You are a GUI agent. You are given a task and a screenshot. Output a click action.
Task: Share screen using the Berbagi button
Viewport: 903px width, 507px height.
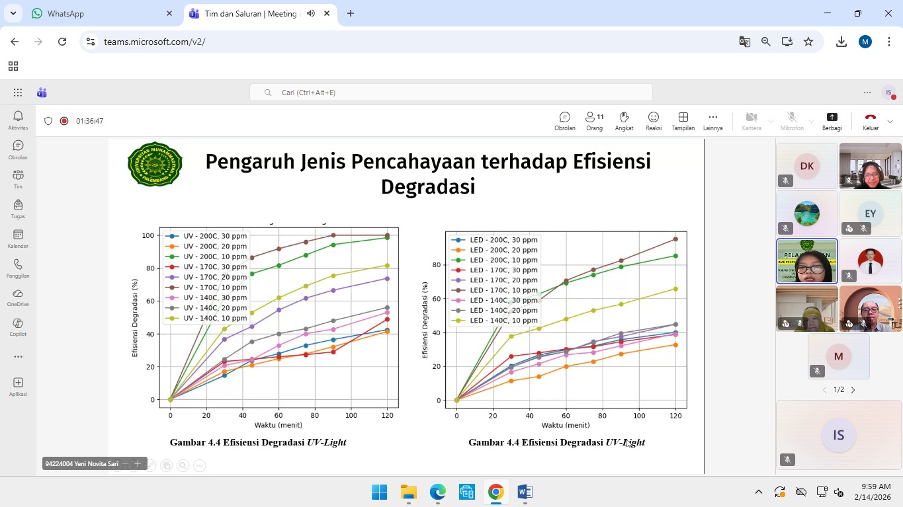(832, 120)
